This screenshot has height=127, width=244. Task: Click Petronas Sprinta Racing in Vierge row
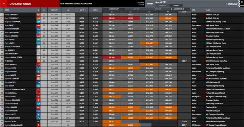215,40
